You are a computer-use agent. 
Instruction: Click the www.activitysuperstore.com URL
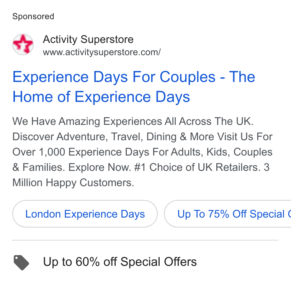[x=102, y=52]
